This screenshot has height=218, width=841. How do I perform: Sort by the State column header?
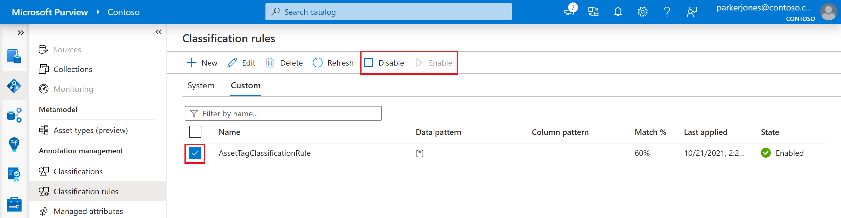click(770, 132)
